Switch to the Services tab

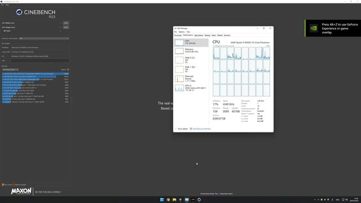(227, 36)
